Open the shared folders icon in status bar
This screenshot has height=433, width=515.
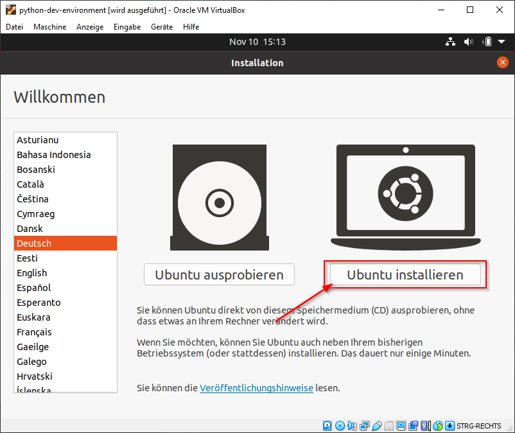pyautogui.click(x=388, y=425)
